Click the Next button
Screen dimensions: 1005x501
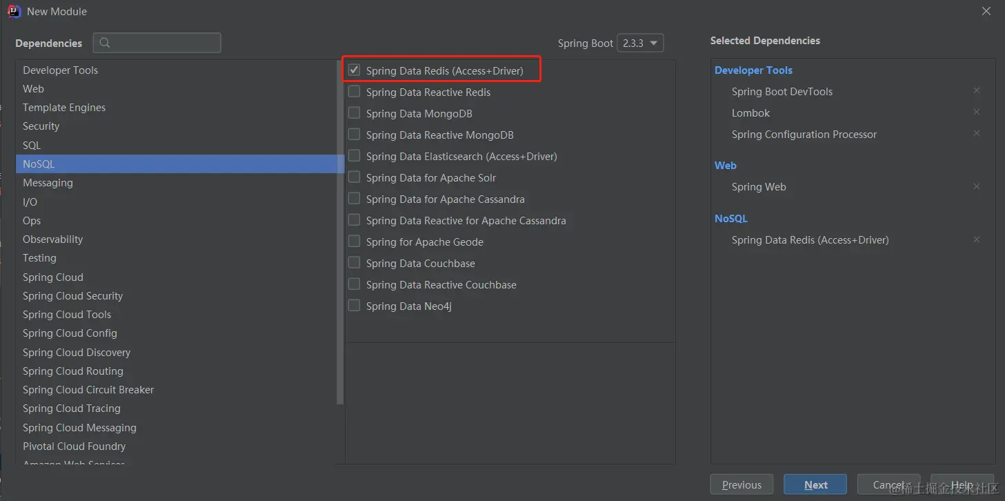(x=815, y=484)
